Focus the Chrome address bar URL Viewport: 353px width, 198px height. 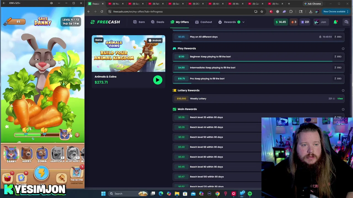[x=138, y=12]
